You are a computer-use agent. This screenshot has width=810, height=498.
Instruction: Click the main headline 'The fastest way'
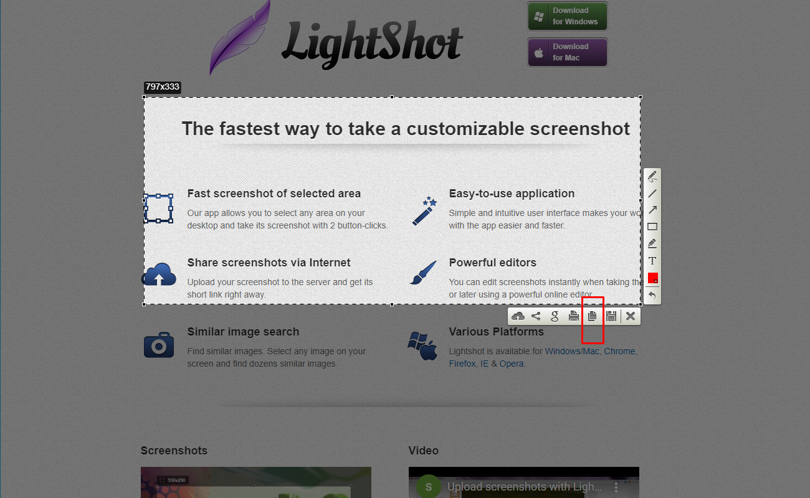click(x=406, y=129)
